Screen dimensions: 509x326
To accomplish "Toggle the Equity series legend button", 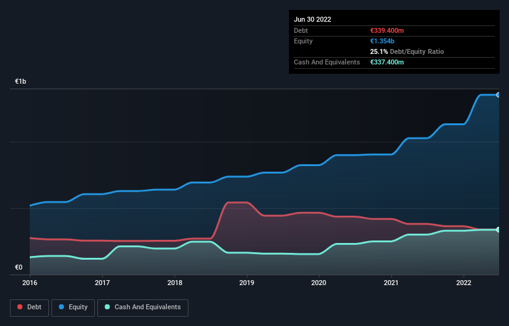I will click(x=73, y=307).
